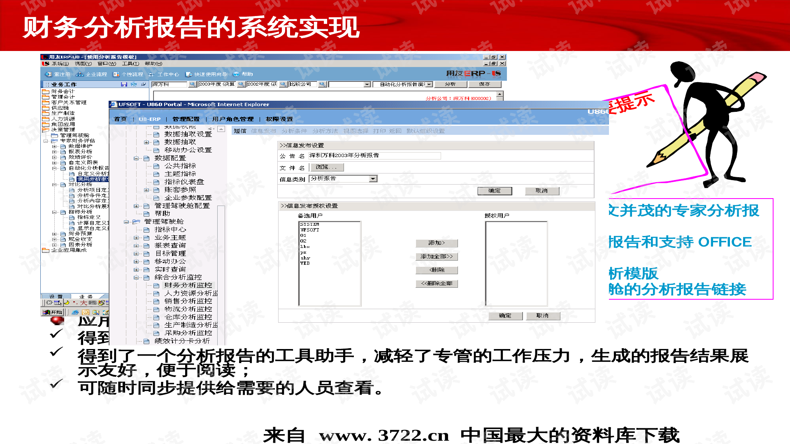The height and width of the screenshot is (444, 790).
Task: Click search icon next to 2002年度 field
Action: (283, 84)
